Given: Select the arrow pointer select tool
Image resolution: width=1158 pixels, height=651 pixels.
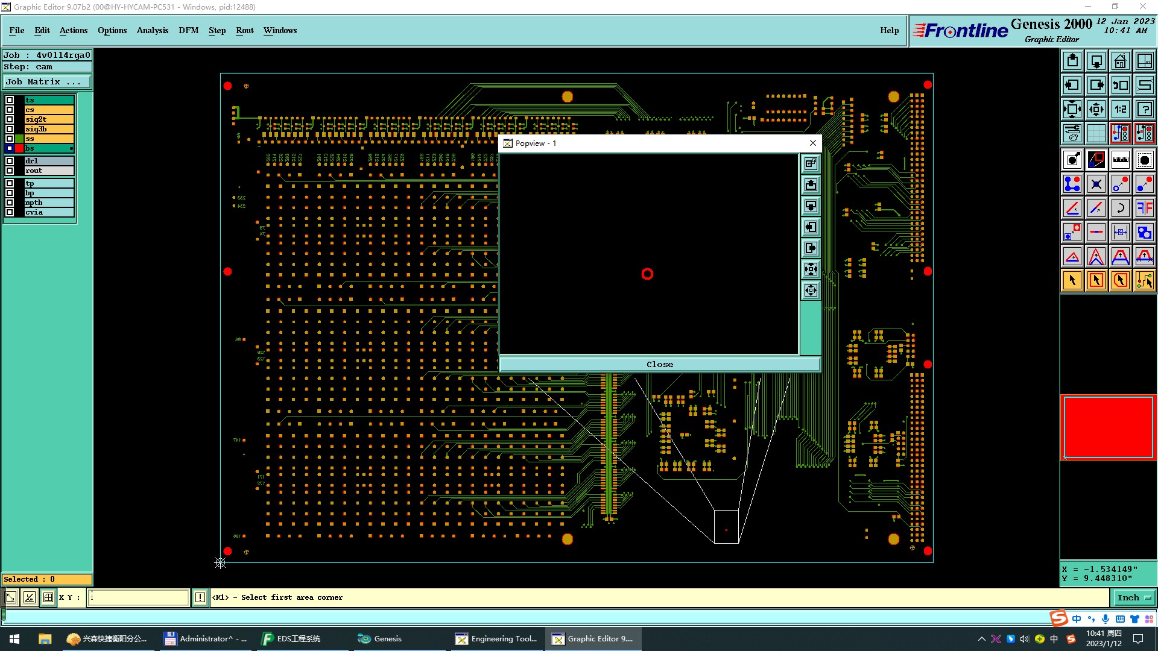Looking at the screenshot, I should (1072, 280).
